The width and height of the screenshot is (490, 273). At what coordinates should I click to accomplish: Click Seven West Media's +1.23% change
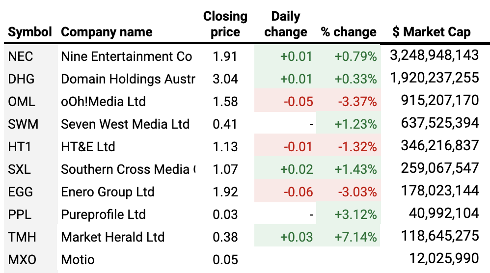[x=355, y=124]
